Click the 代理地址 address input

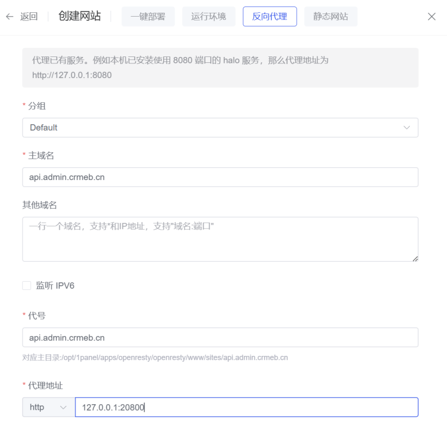pyautogui.click(x=247, y=407)
